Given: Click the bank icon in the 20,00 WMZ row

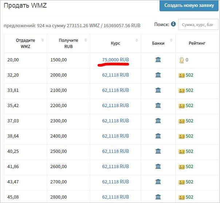Looking at the screenshot, I should point(158,60).
